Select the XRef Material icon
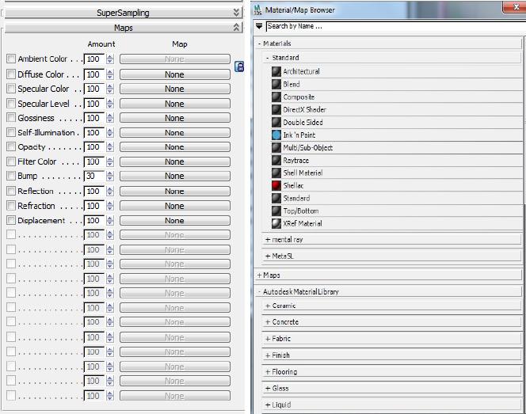This screenshot has height=414, width=526. (x=276, y=223)
